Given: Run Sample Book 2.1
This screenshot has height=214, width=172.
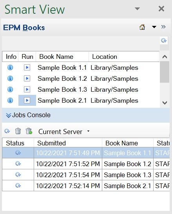Looking at the screenshot, I should pyautogui.click(x=27, y=100).
